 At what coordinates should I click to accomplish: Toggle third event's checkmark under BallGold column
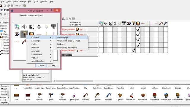138,40
